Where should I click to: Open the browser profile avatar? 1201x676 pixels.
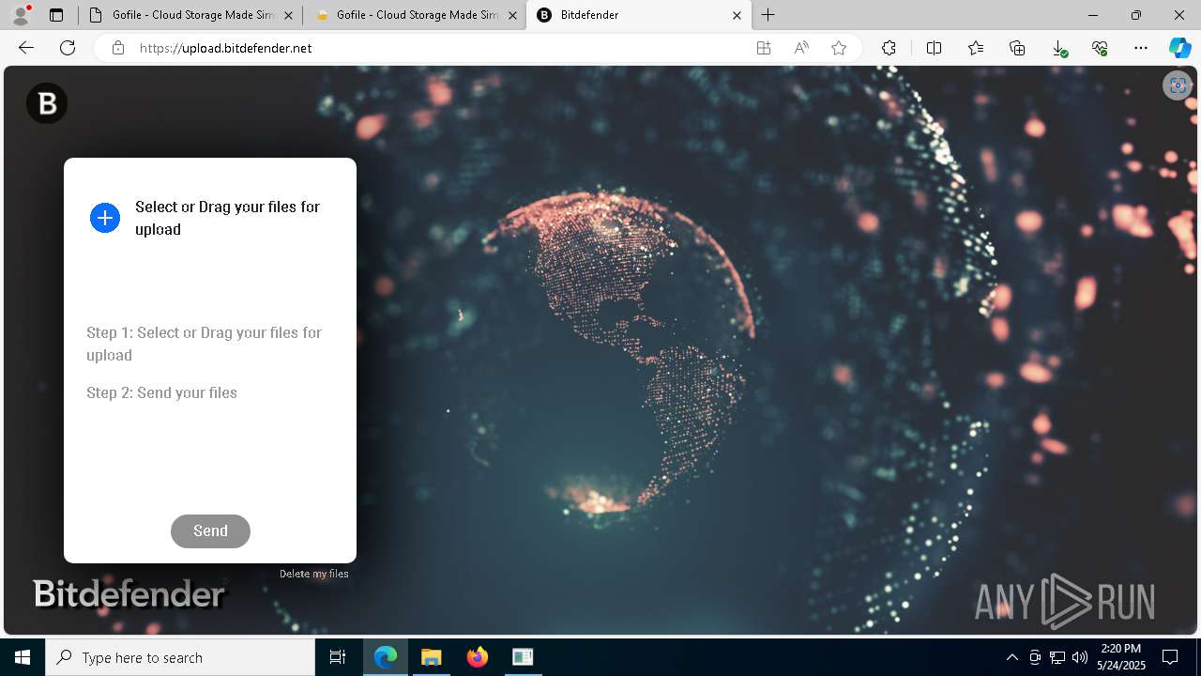click(21, 15)
